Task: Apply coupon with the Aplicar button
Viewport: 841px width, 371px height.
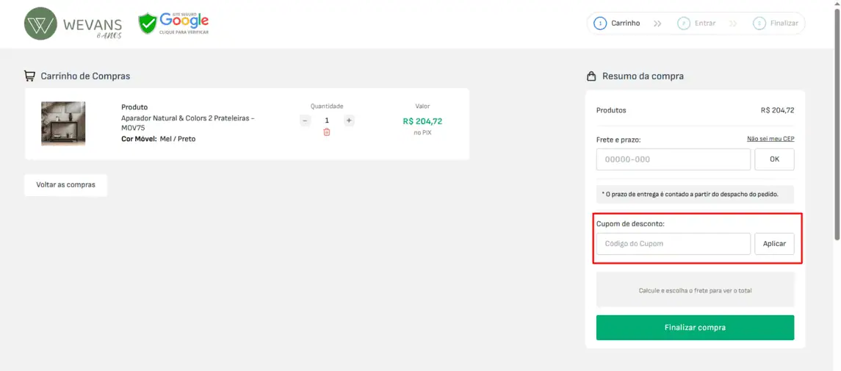Action: point(774,243)
